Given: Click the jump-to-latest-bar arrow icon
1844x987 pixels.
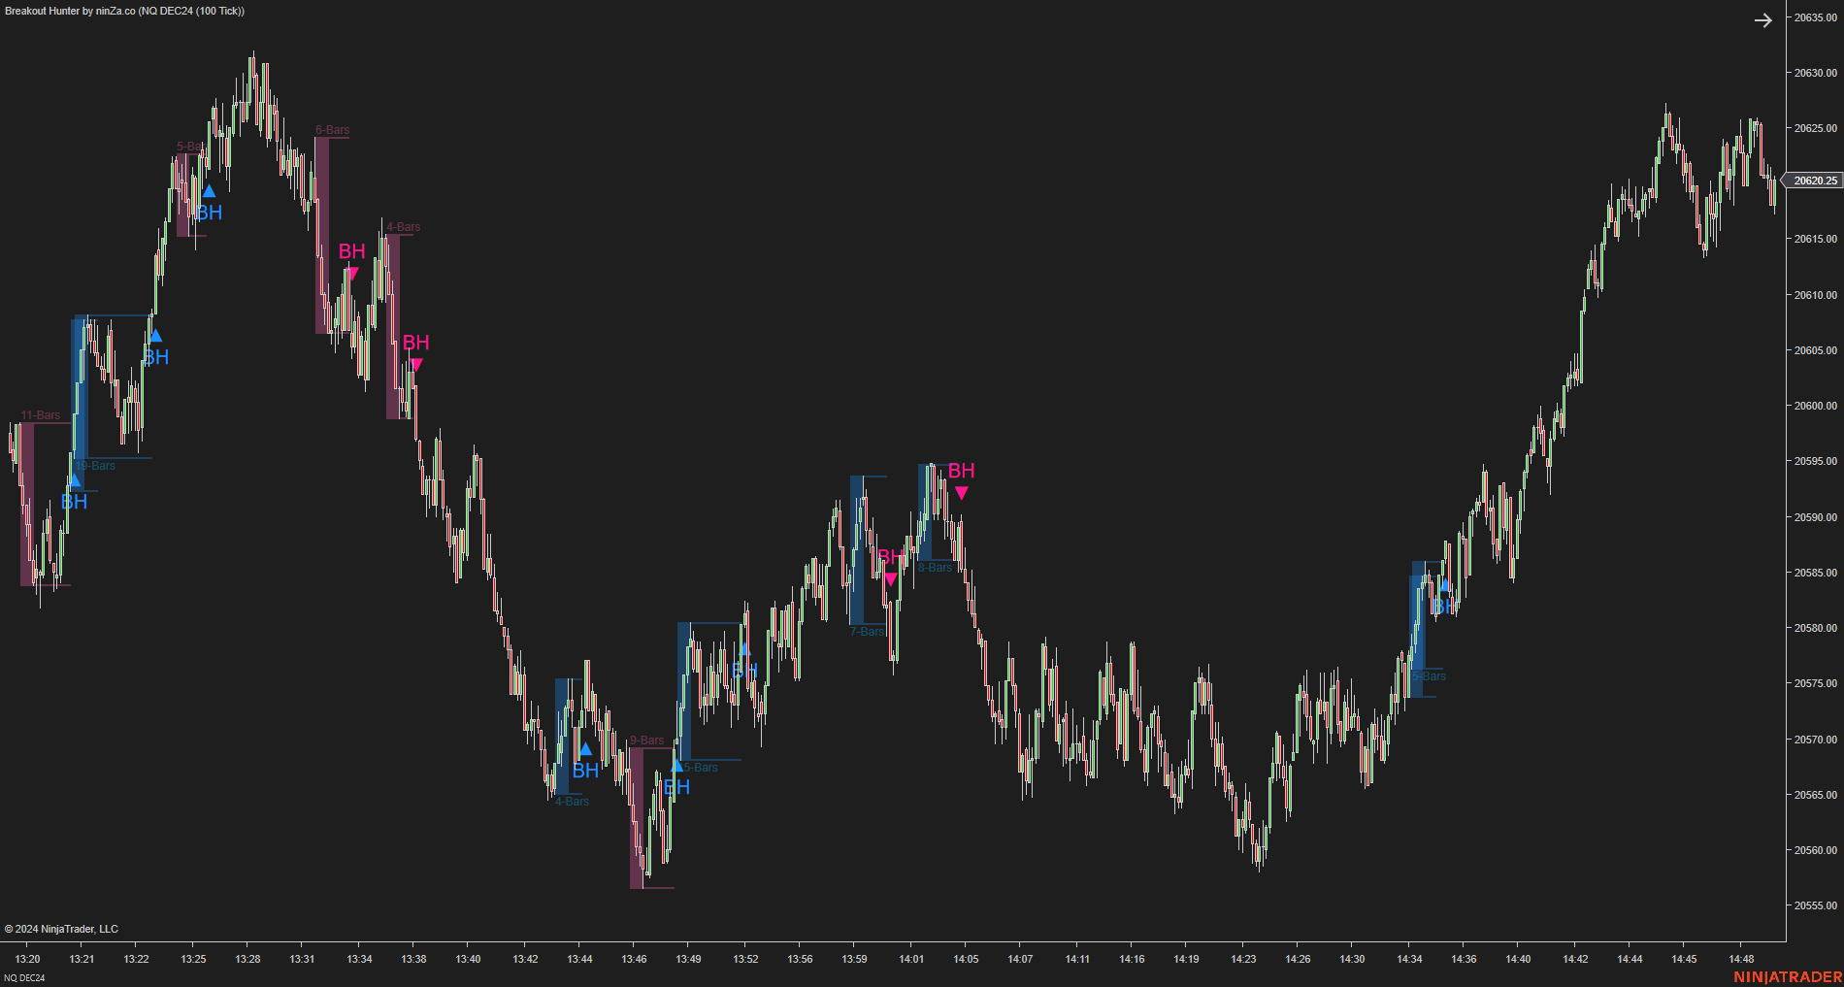Looking at the screenshot, I should pos(1764,19).
